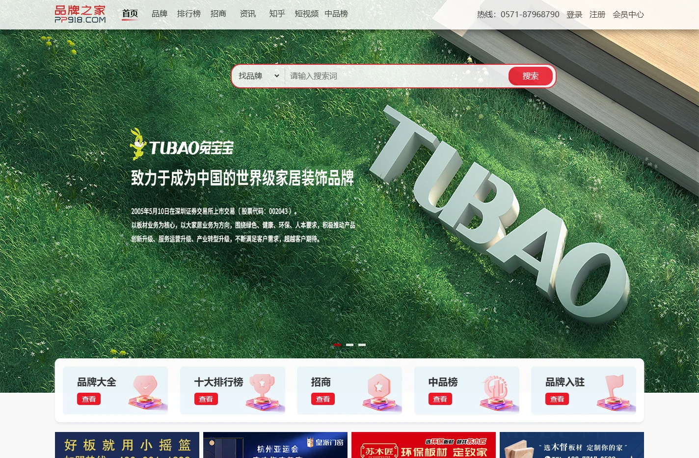This screenshot has width=699, height=458.
Task: Click the red 搜索 button
Action: point(531,76)
